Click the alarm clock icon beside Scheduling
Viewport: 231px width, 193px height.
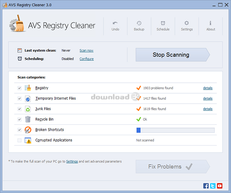click(x=20, y=59)
